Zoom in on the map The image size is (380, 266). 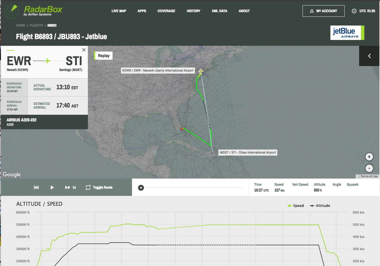[x=369, y=157]
